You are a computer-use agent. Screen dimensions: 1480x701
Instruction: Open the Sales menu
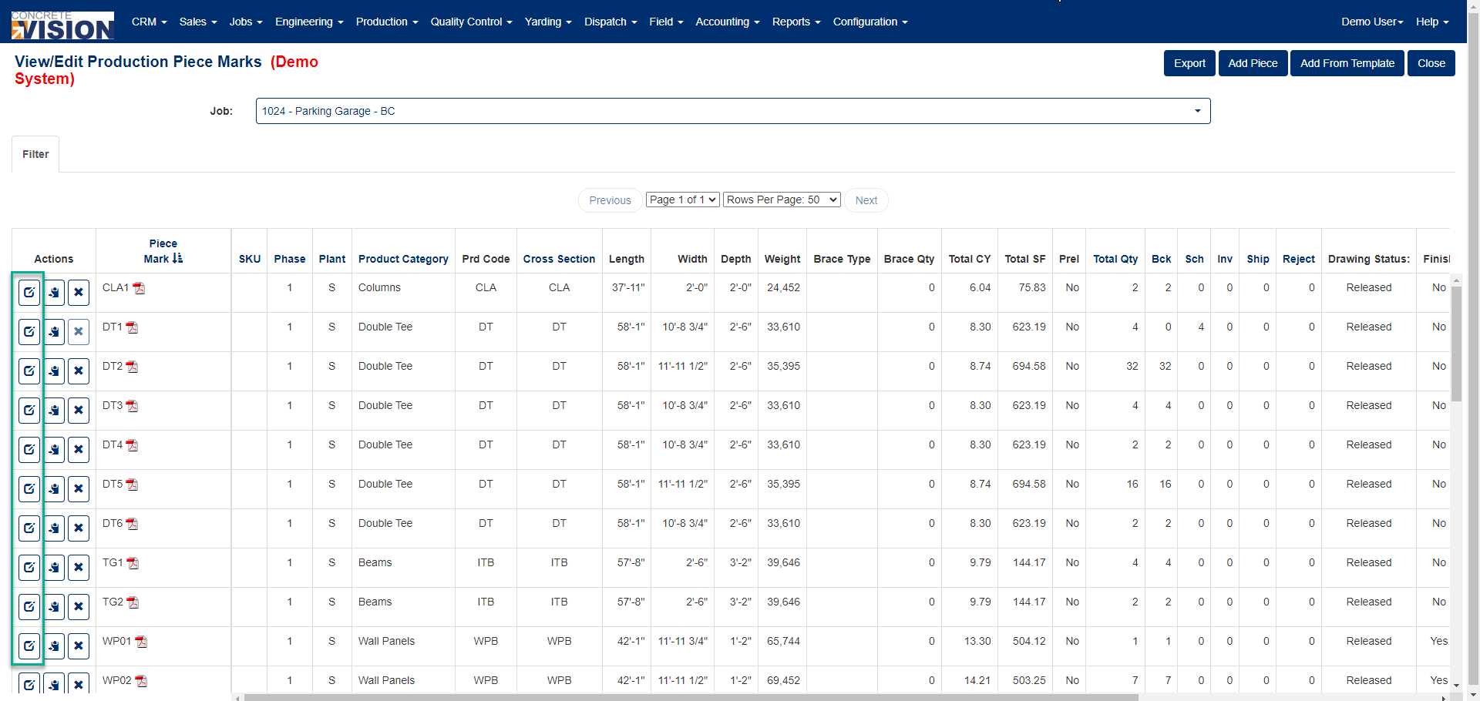tap(198, 22)
